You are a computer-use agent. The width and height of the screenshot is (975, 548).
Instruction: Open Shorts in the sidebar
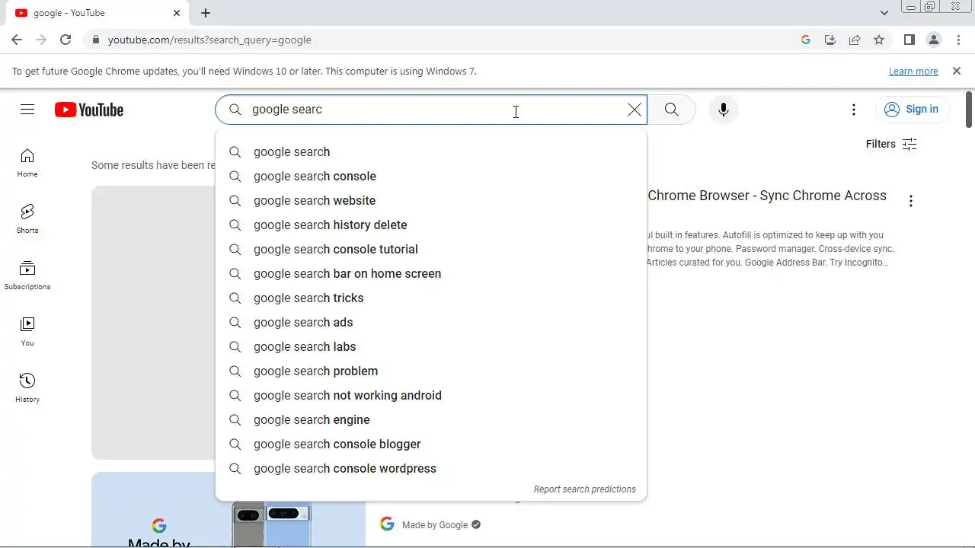(27, 219)
